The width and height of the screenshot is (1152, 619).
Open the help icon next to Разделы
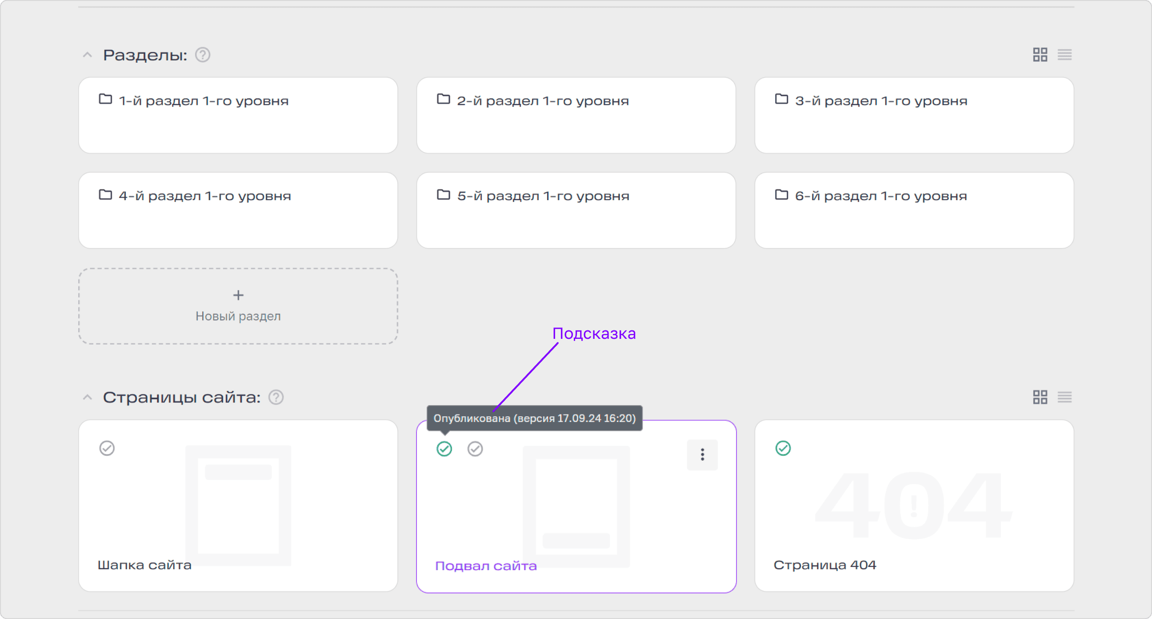[x=203, y=55]
